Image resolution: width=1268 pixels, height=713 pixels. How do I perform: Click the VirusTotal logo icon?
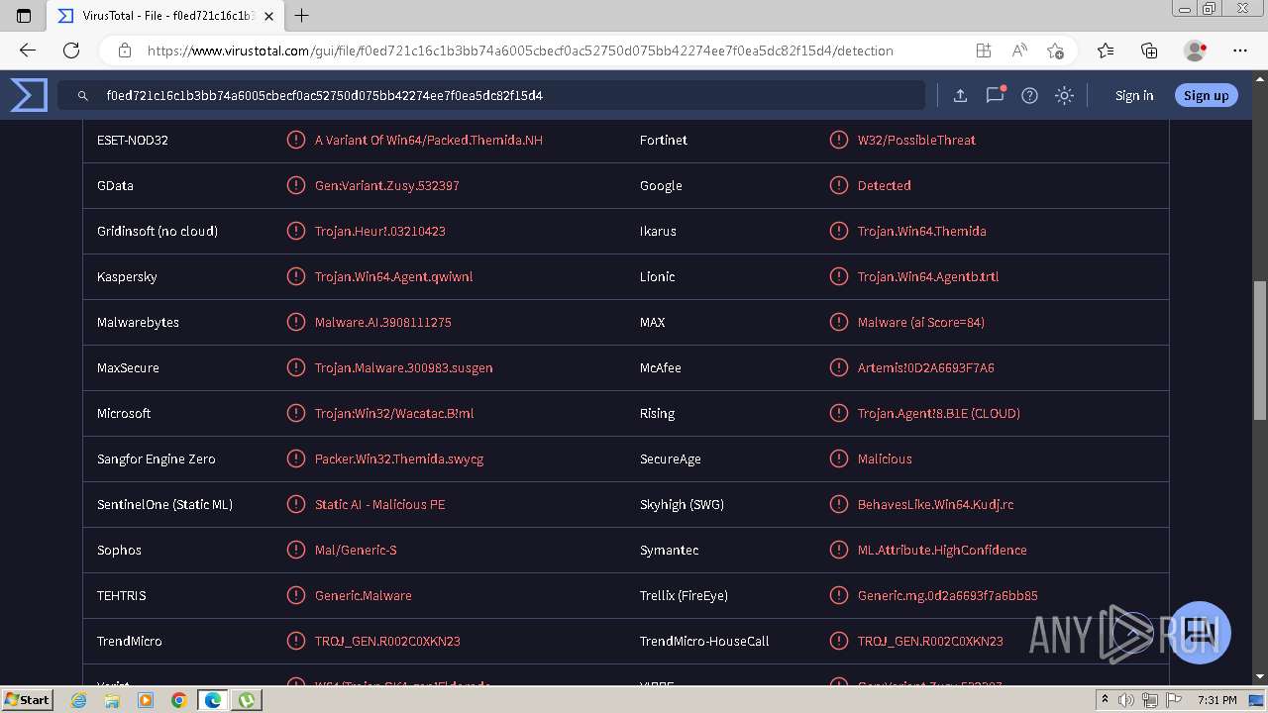point(29,95)
